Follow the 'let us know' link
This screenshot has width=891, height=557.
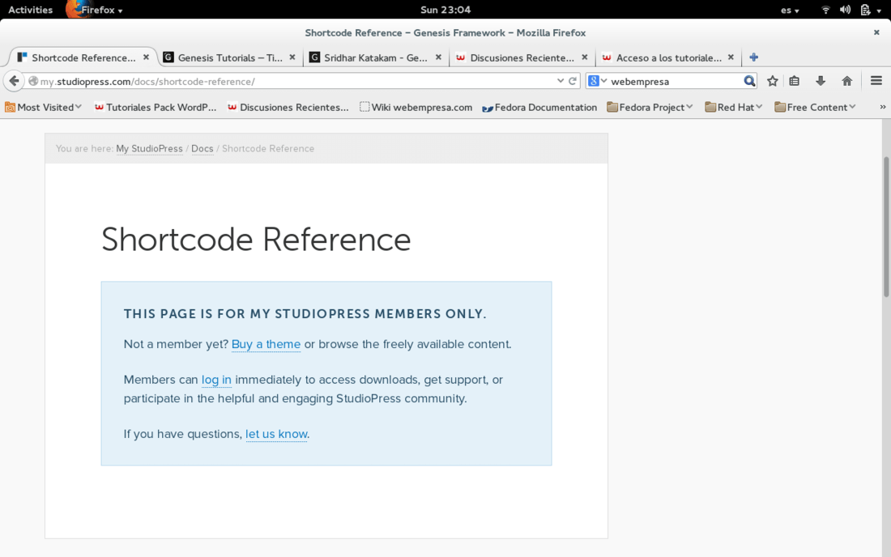click(277, 435)
